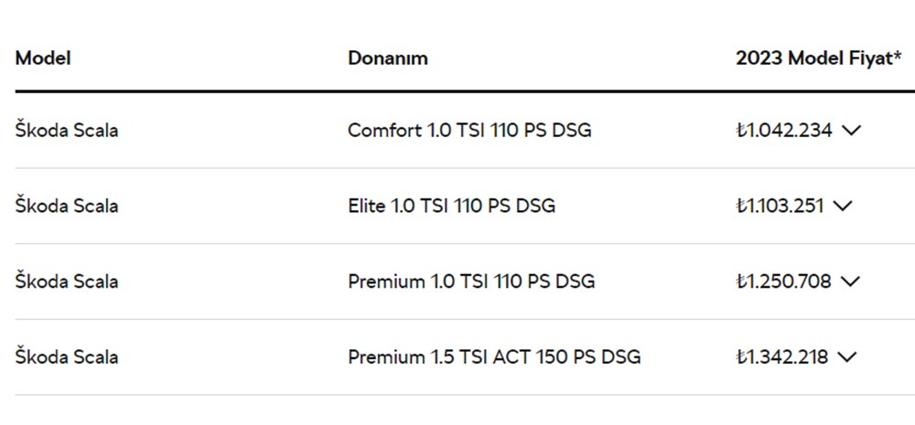Screen dimensions: 915x425
Task: Click Škoda Scala in the Comfort row
Action: coord(66,131)
